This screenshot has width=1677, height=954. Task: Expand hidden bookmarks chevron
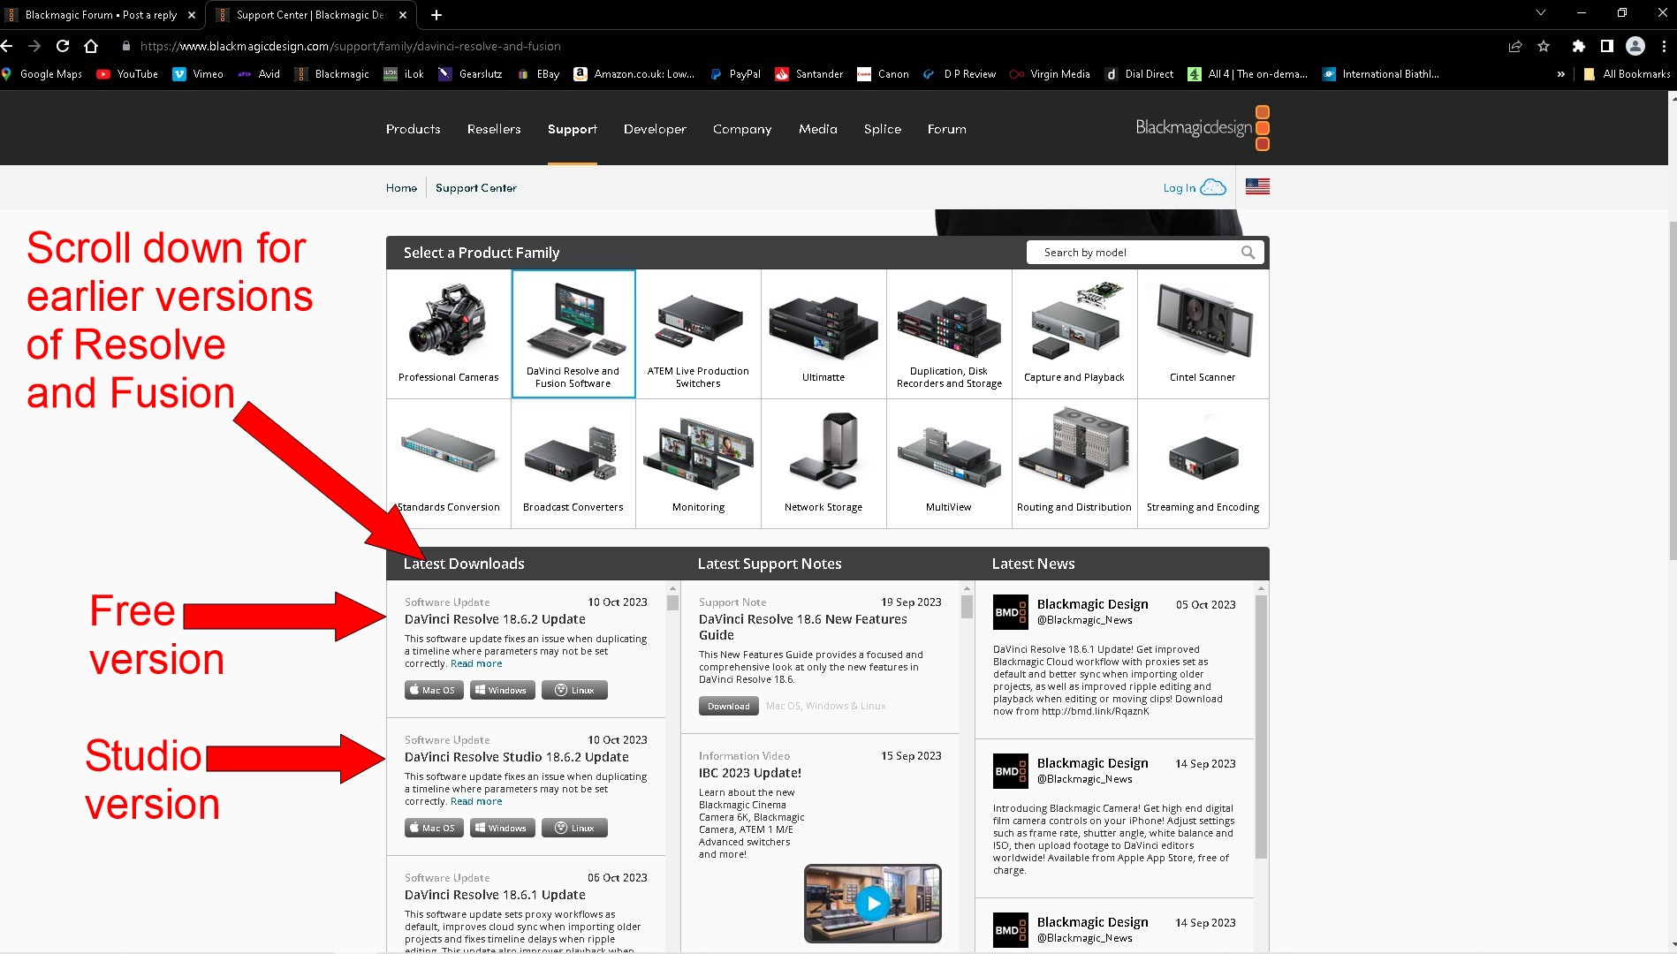(1561, 74)
